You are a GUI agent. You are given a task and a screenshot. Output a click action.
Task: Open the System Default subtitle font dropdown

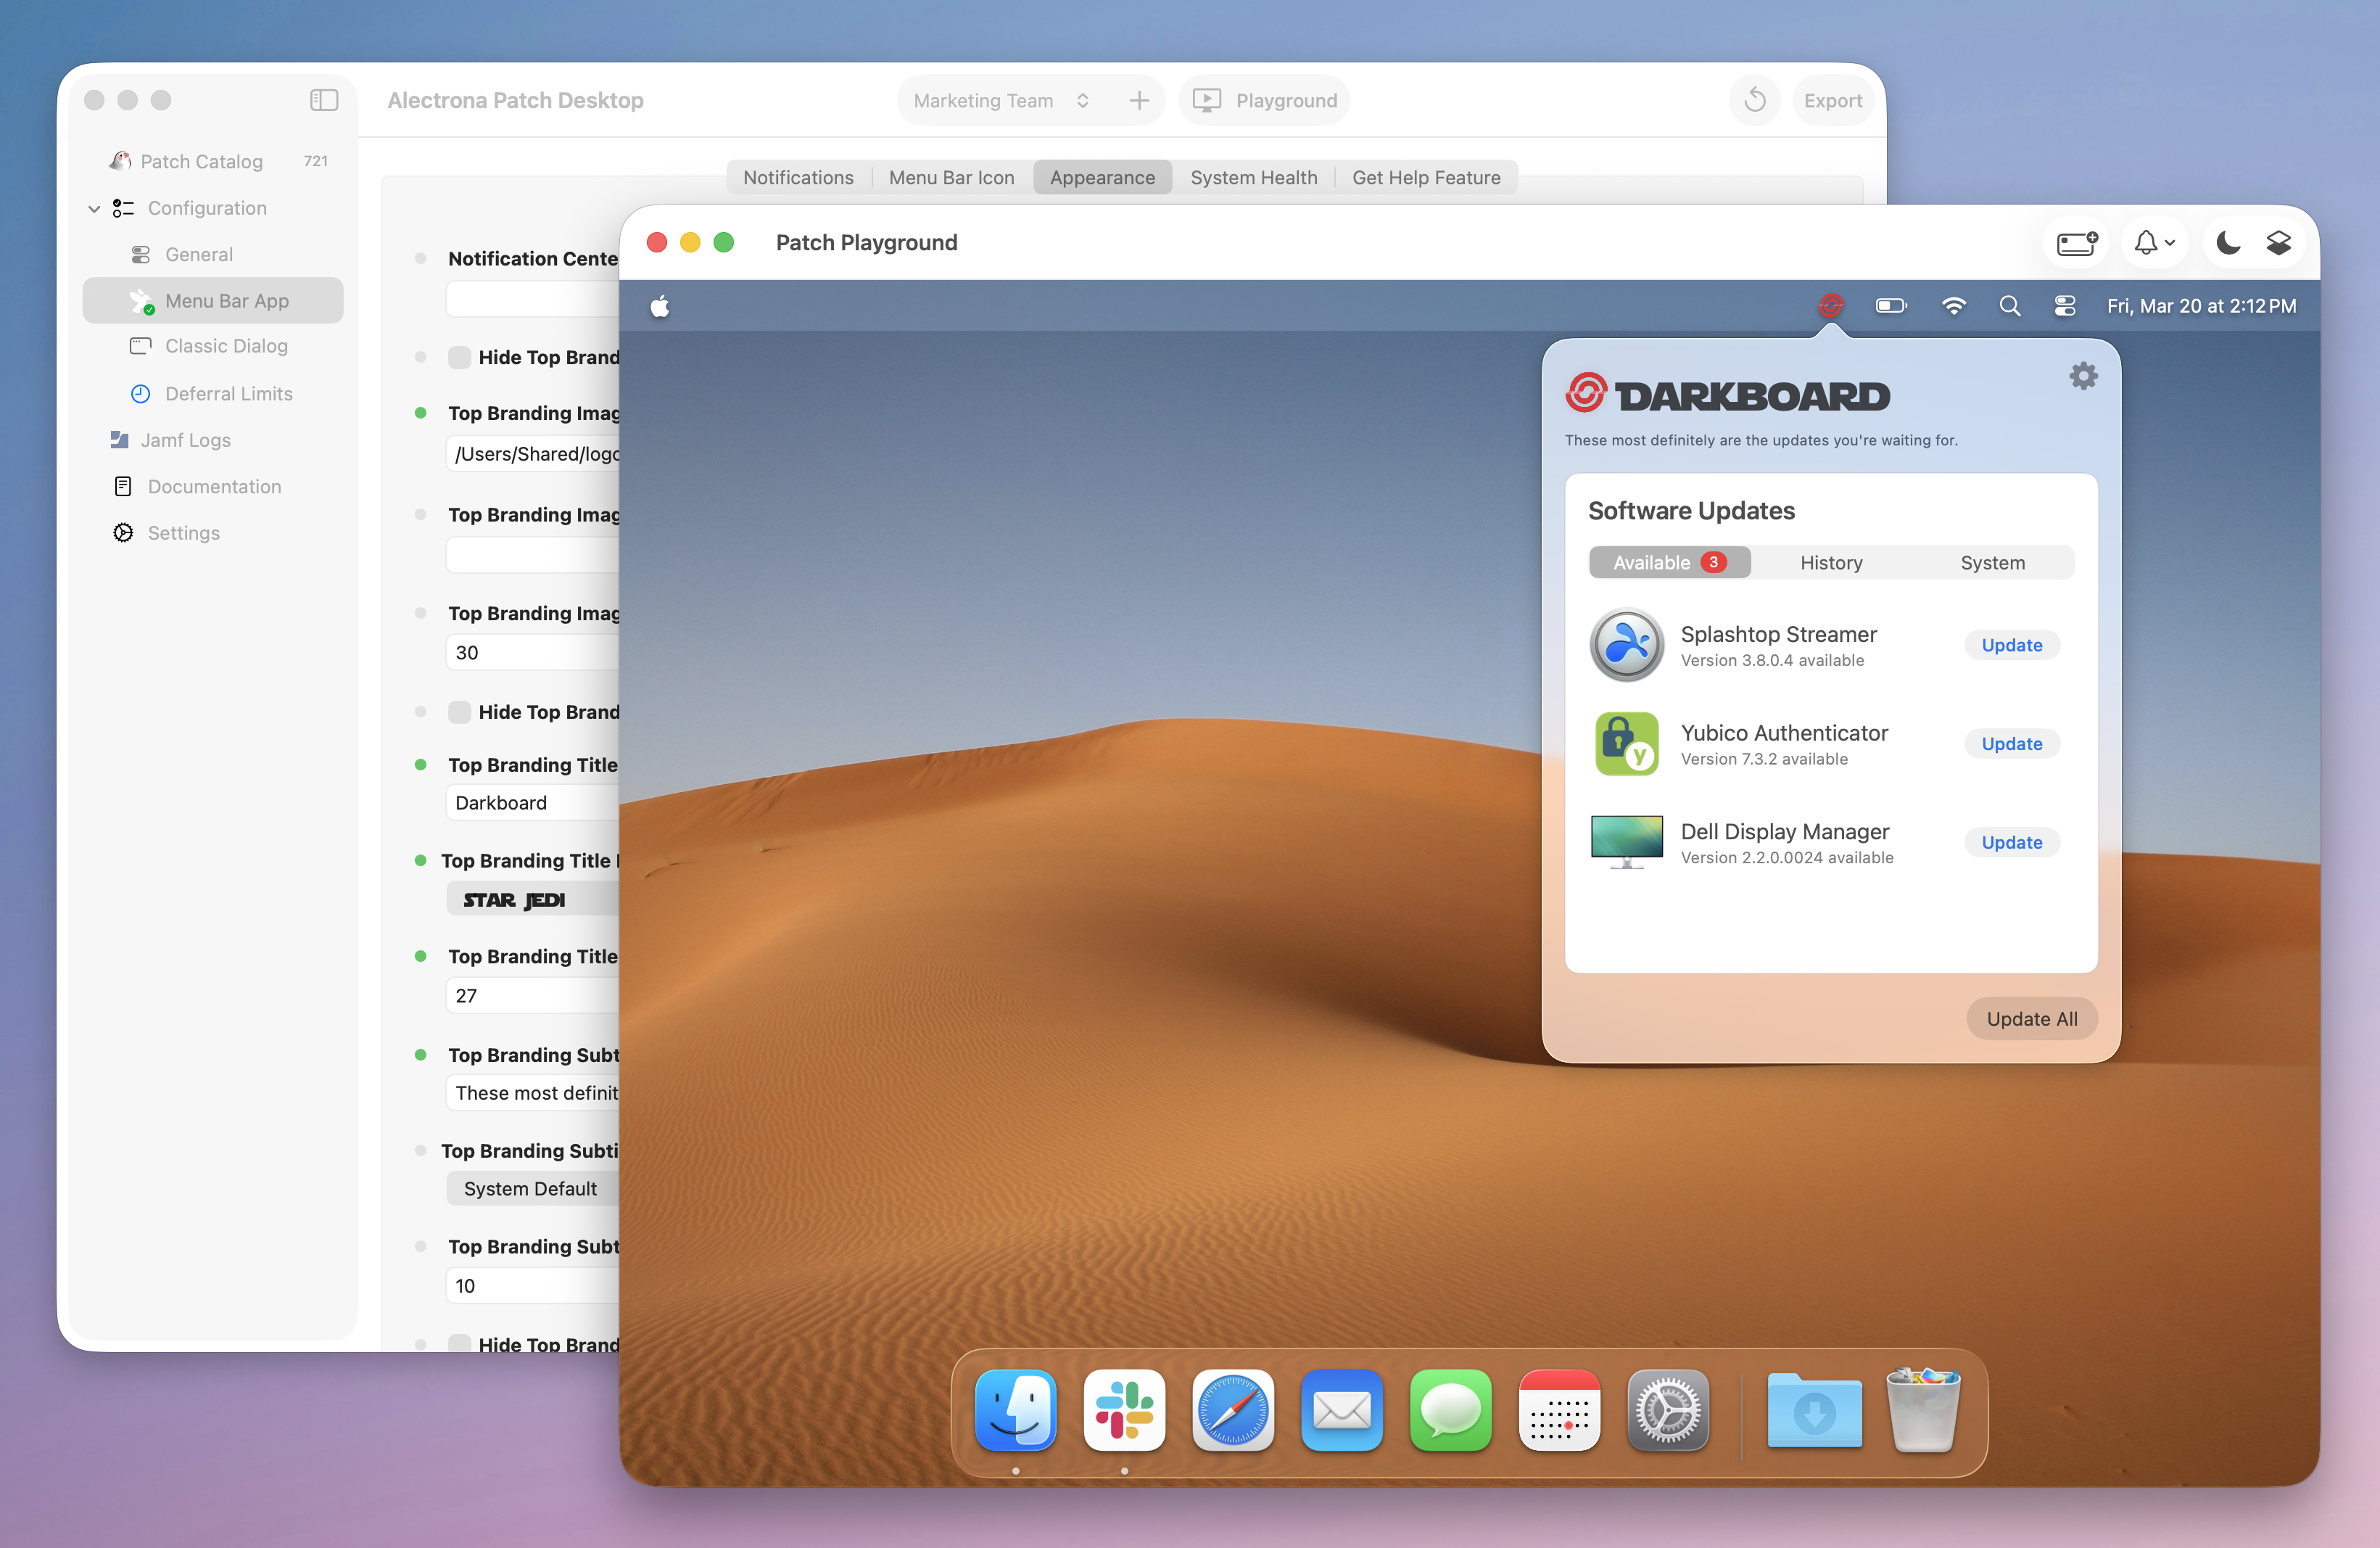pos(532,1188)
